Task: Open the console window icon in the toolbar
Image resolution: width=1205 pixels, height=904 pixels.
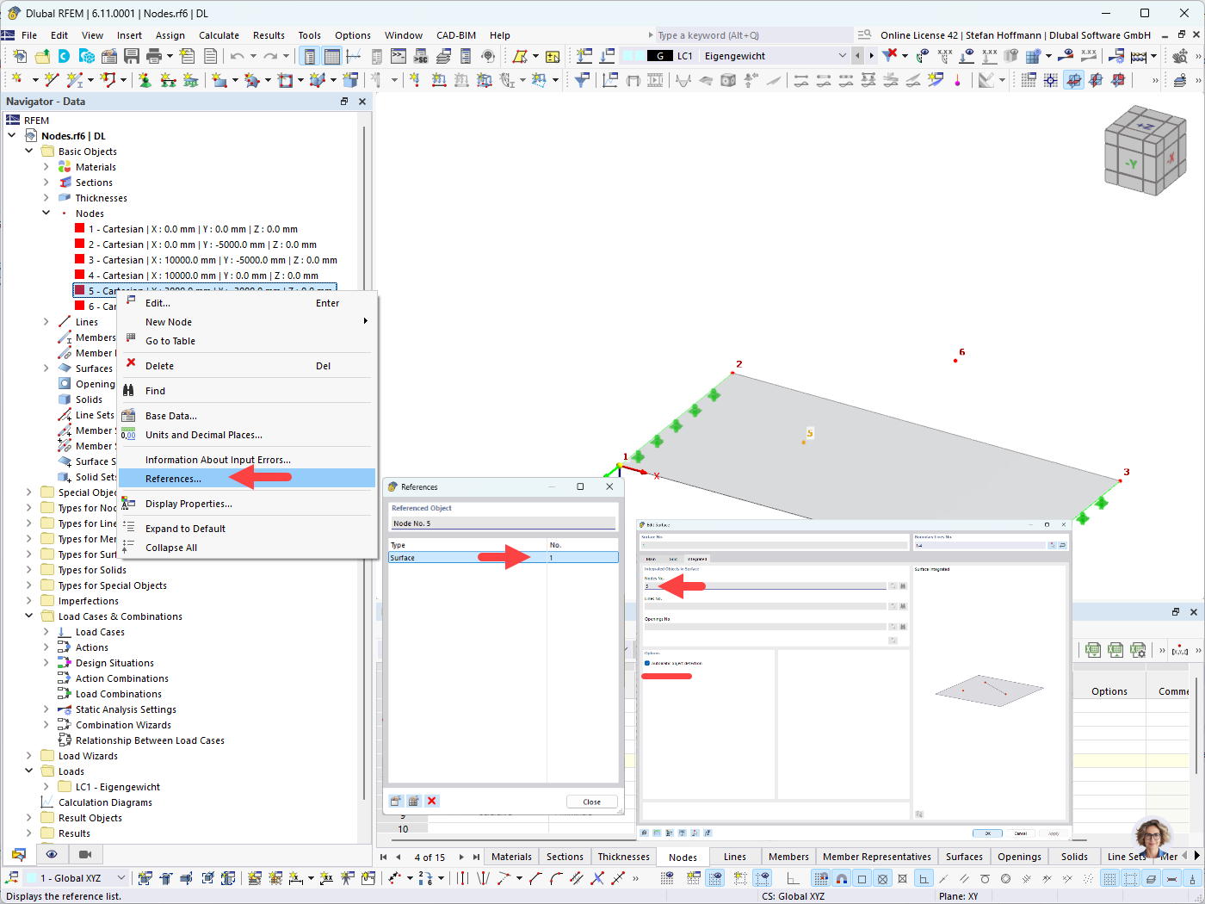Action: pos(399,56)
